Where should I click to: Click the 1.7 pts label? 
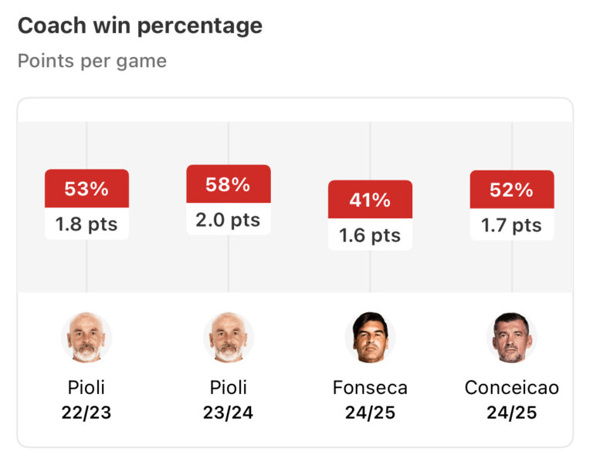512,225
